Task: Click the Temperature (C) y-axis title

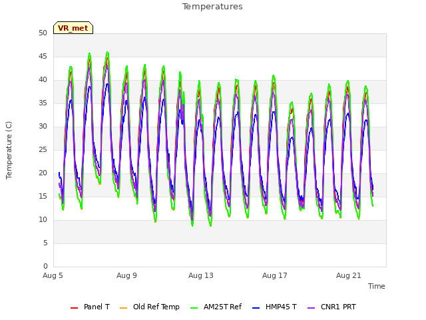Action: click(x=9, y=150)
